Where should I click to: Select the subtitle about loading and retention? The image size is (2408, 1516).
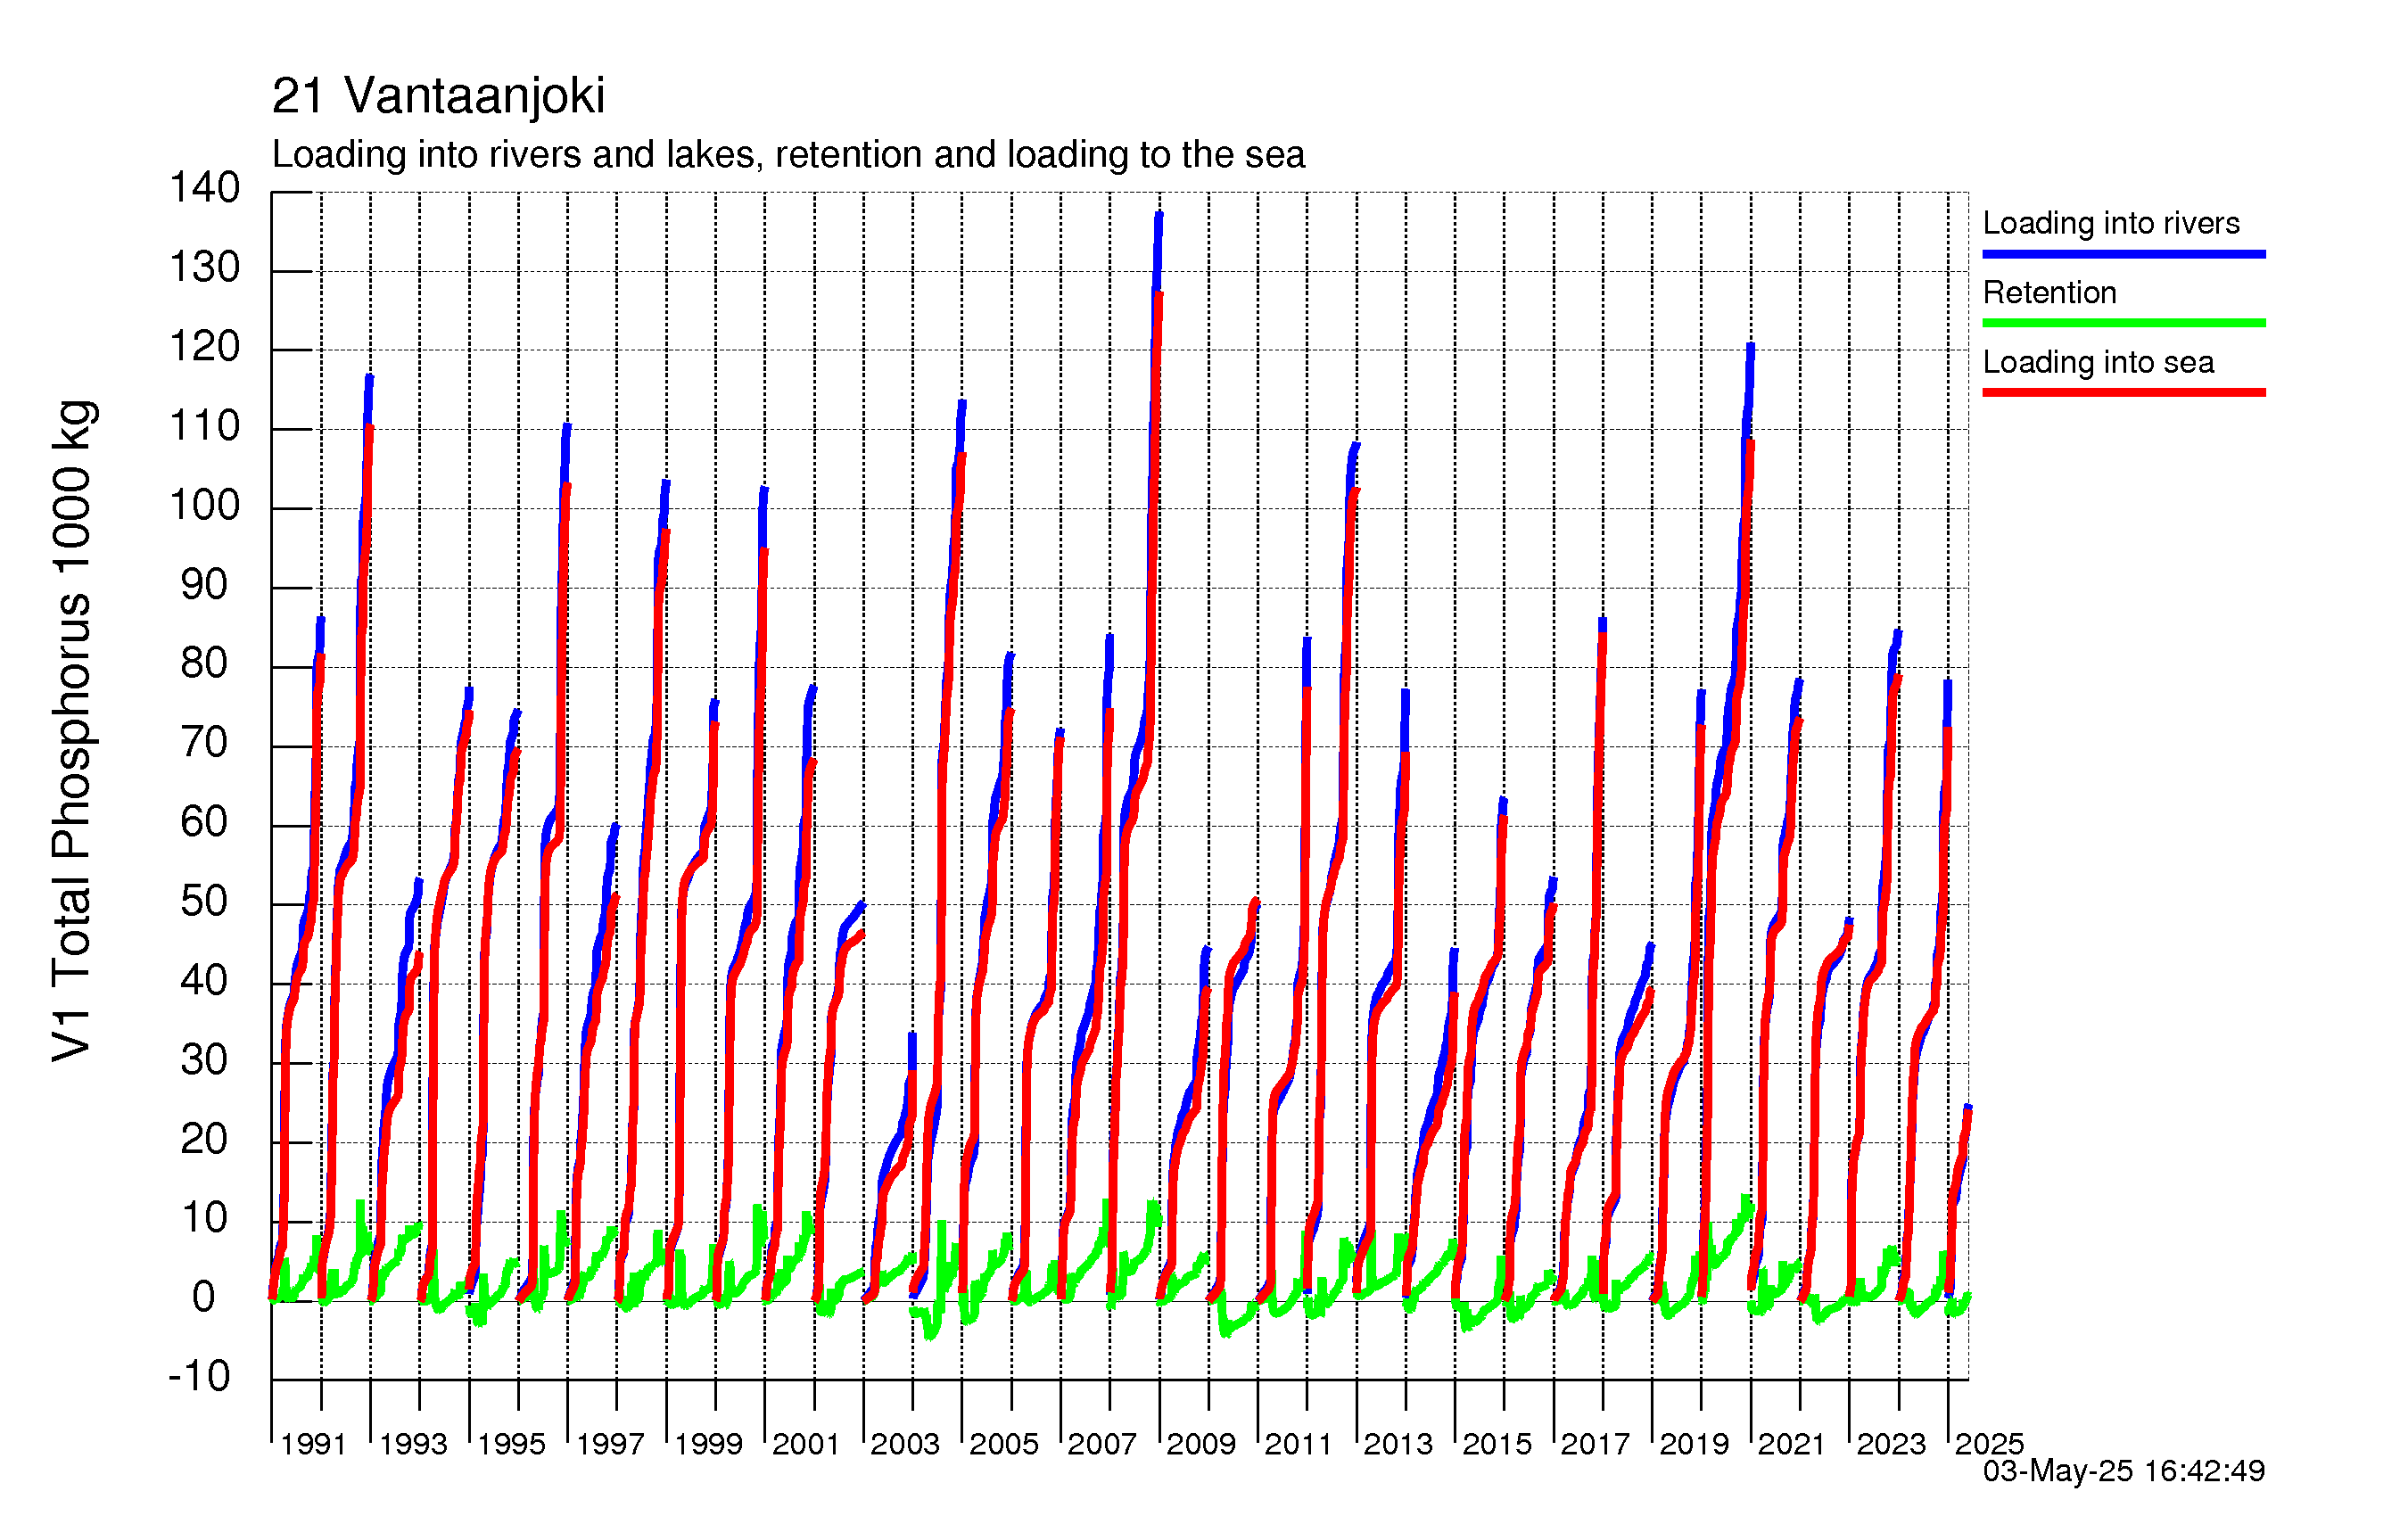[788, 155]
